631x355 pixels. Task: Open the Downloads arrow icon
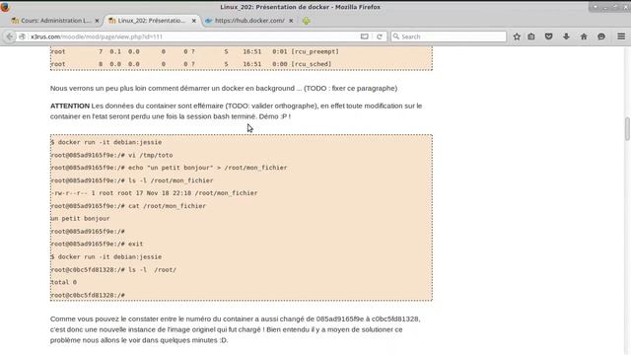click(x=566, y=36)
